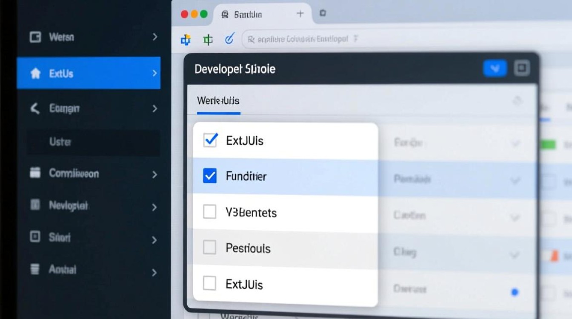Click the blue and yellow toolbar icon
Image resolution: width=572 pixels, height=319 pixels.
pyautogui.click(x=186, y=40)
